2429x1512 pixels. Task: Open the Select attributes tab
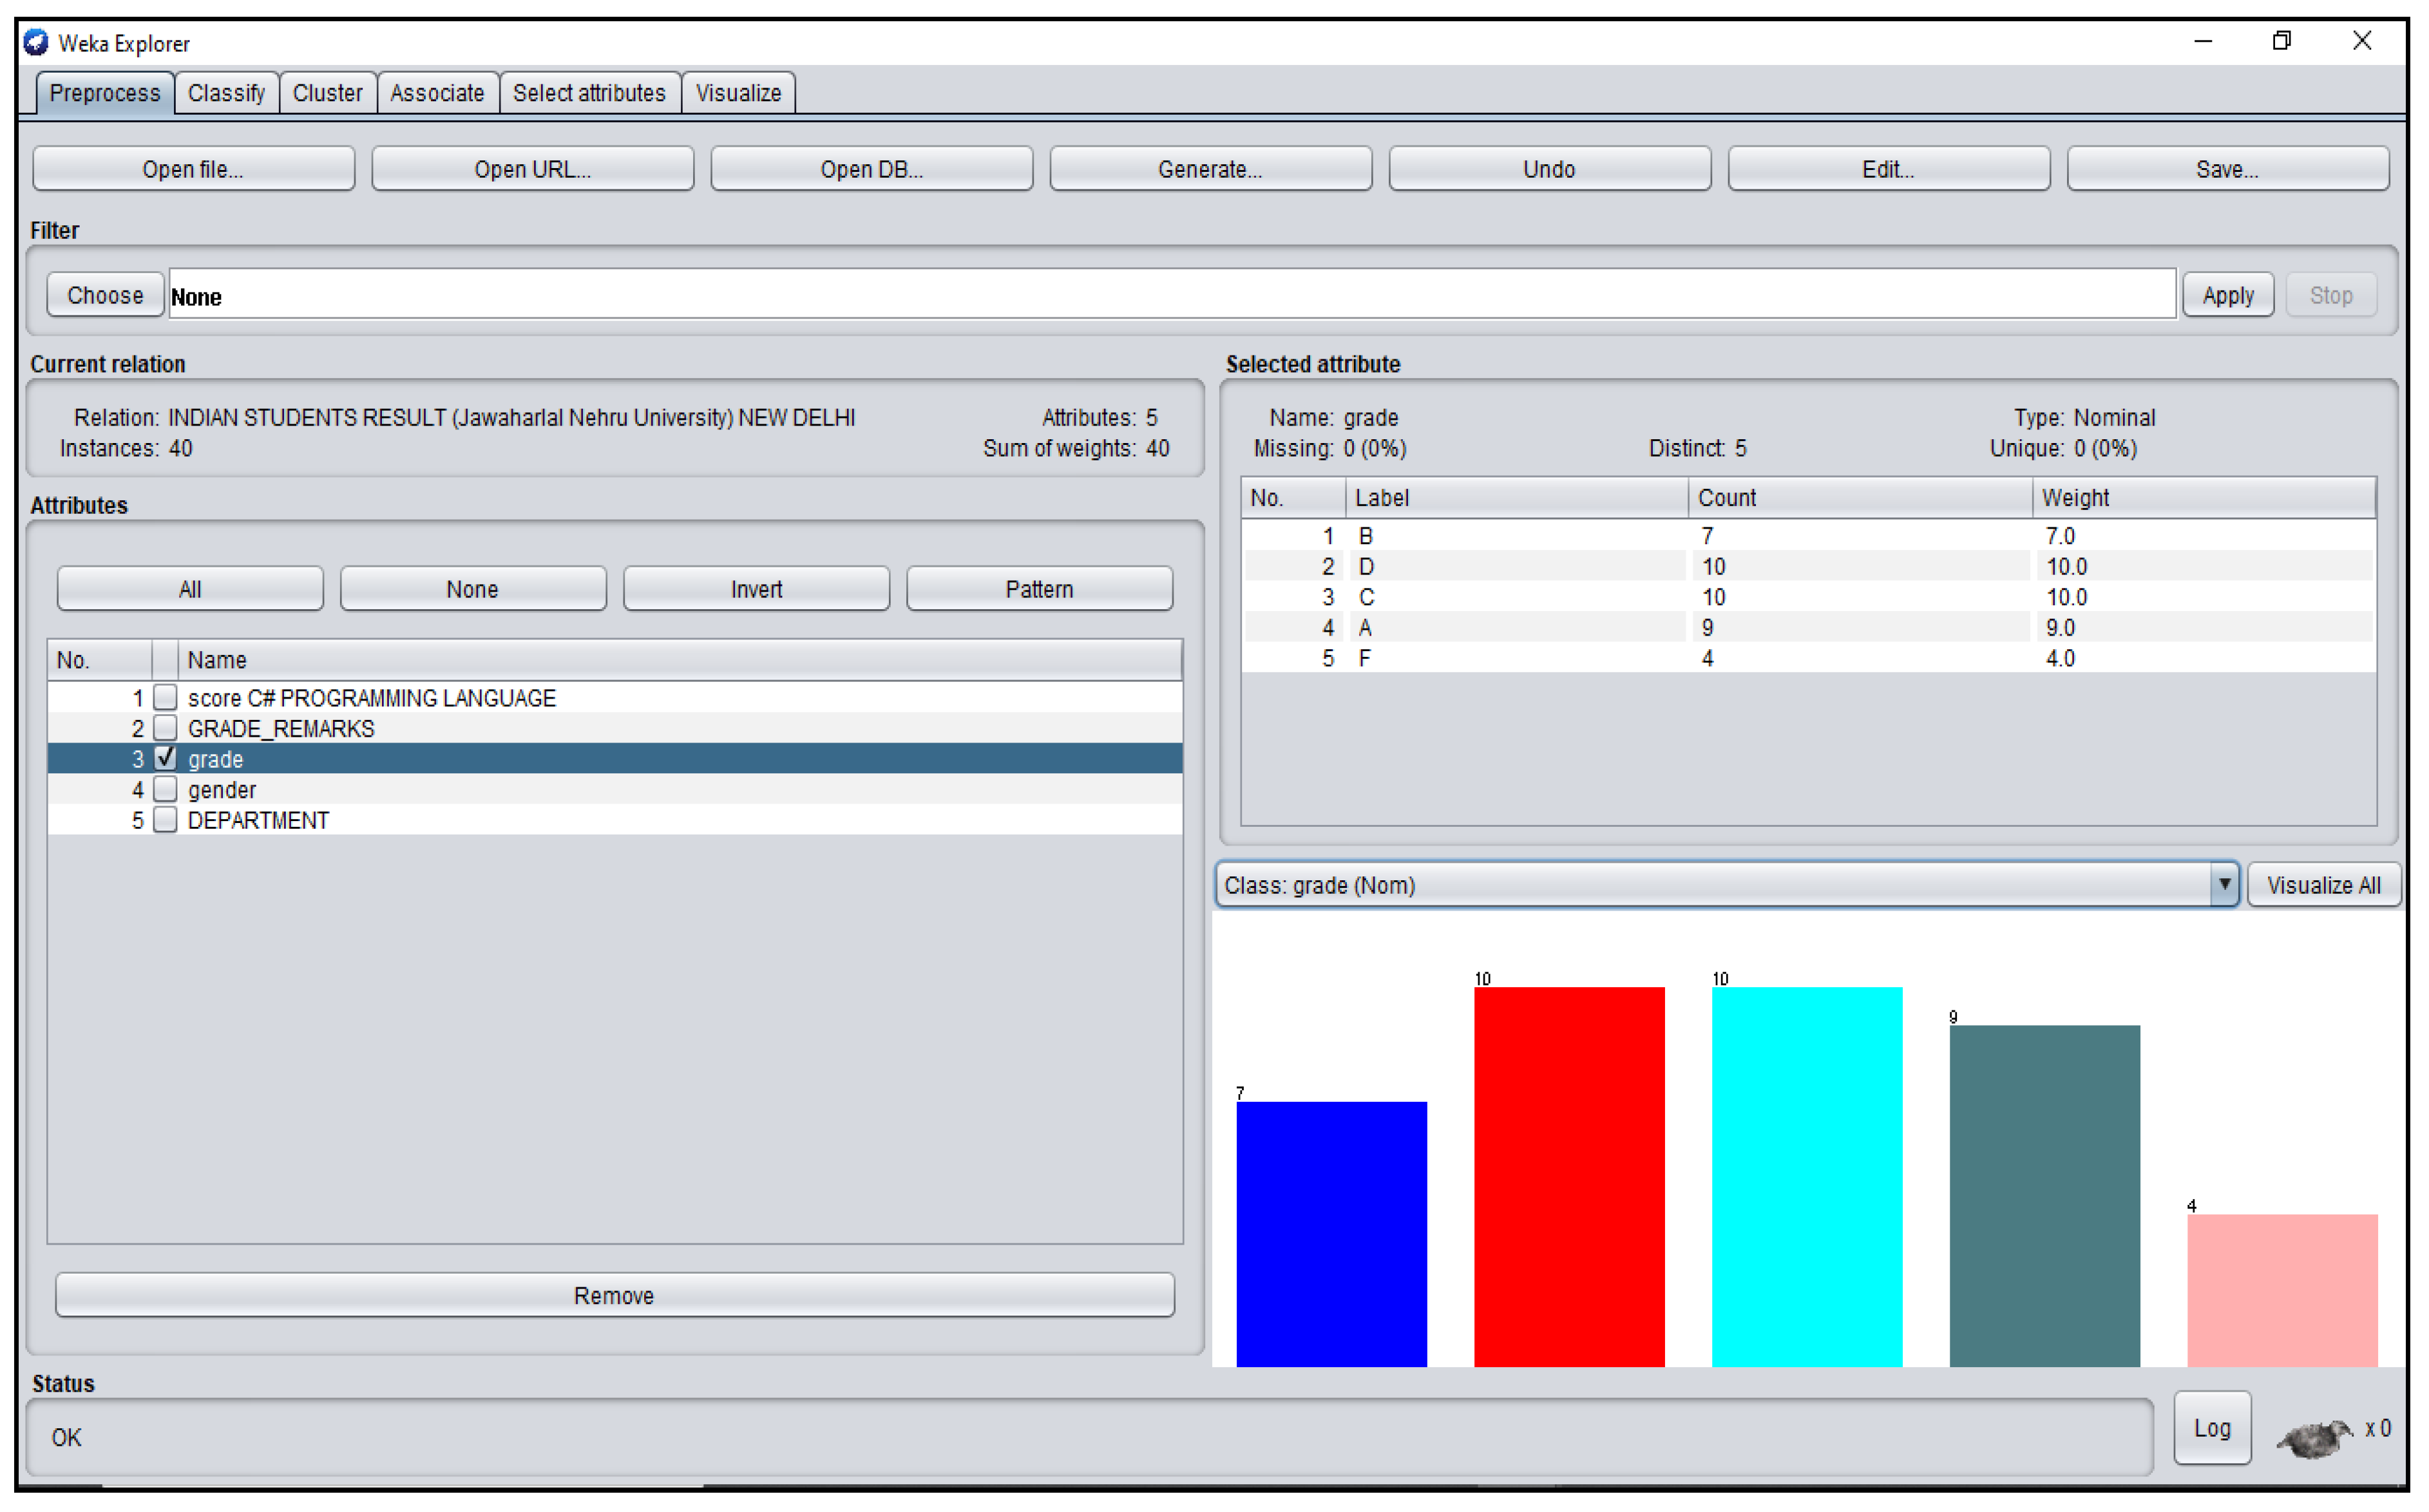(589, 93)
